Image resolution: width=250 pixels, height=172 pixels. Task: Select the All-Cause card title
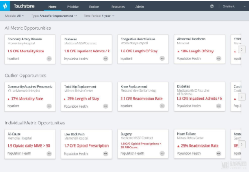point(14,134)
